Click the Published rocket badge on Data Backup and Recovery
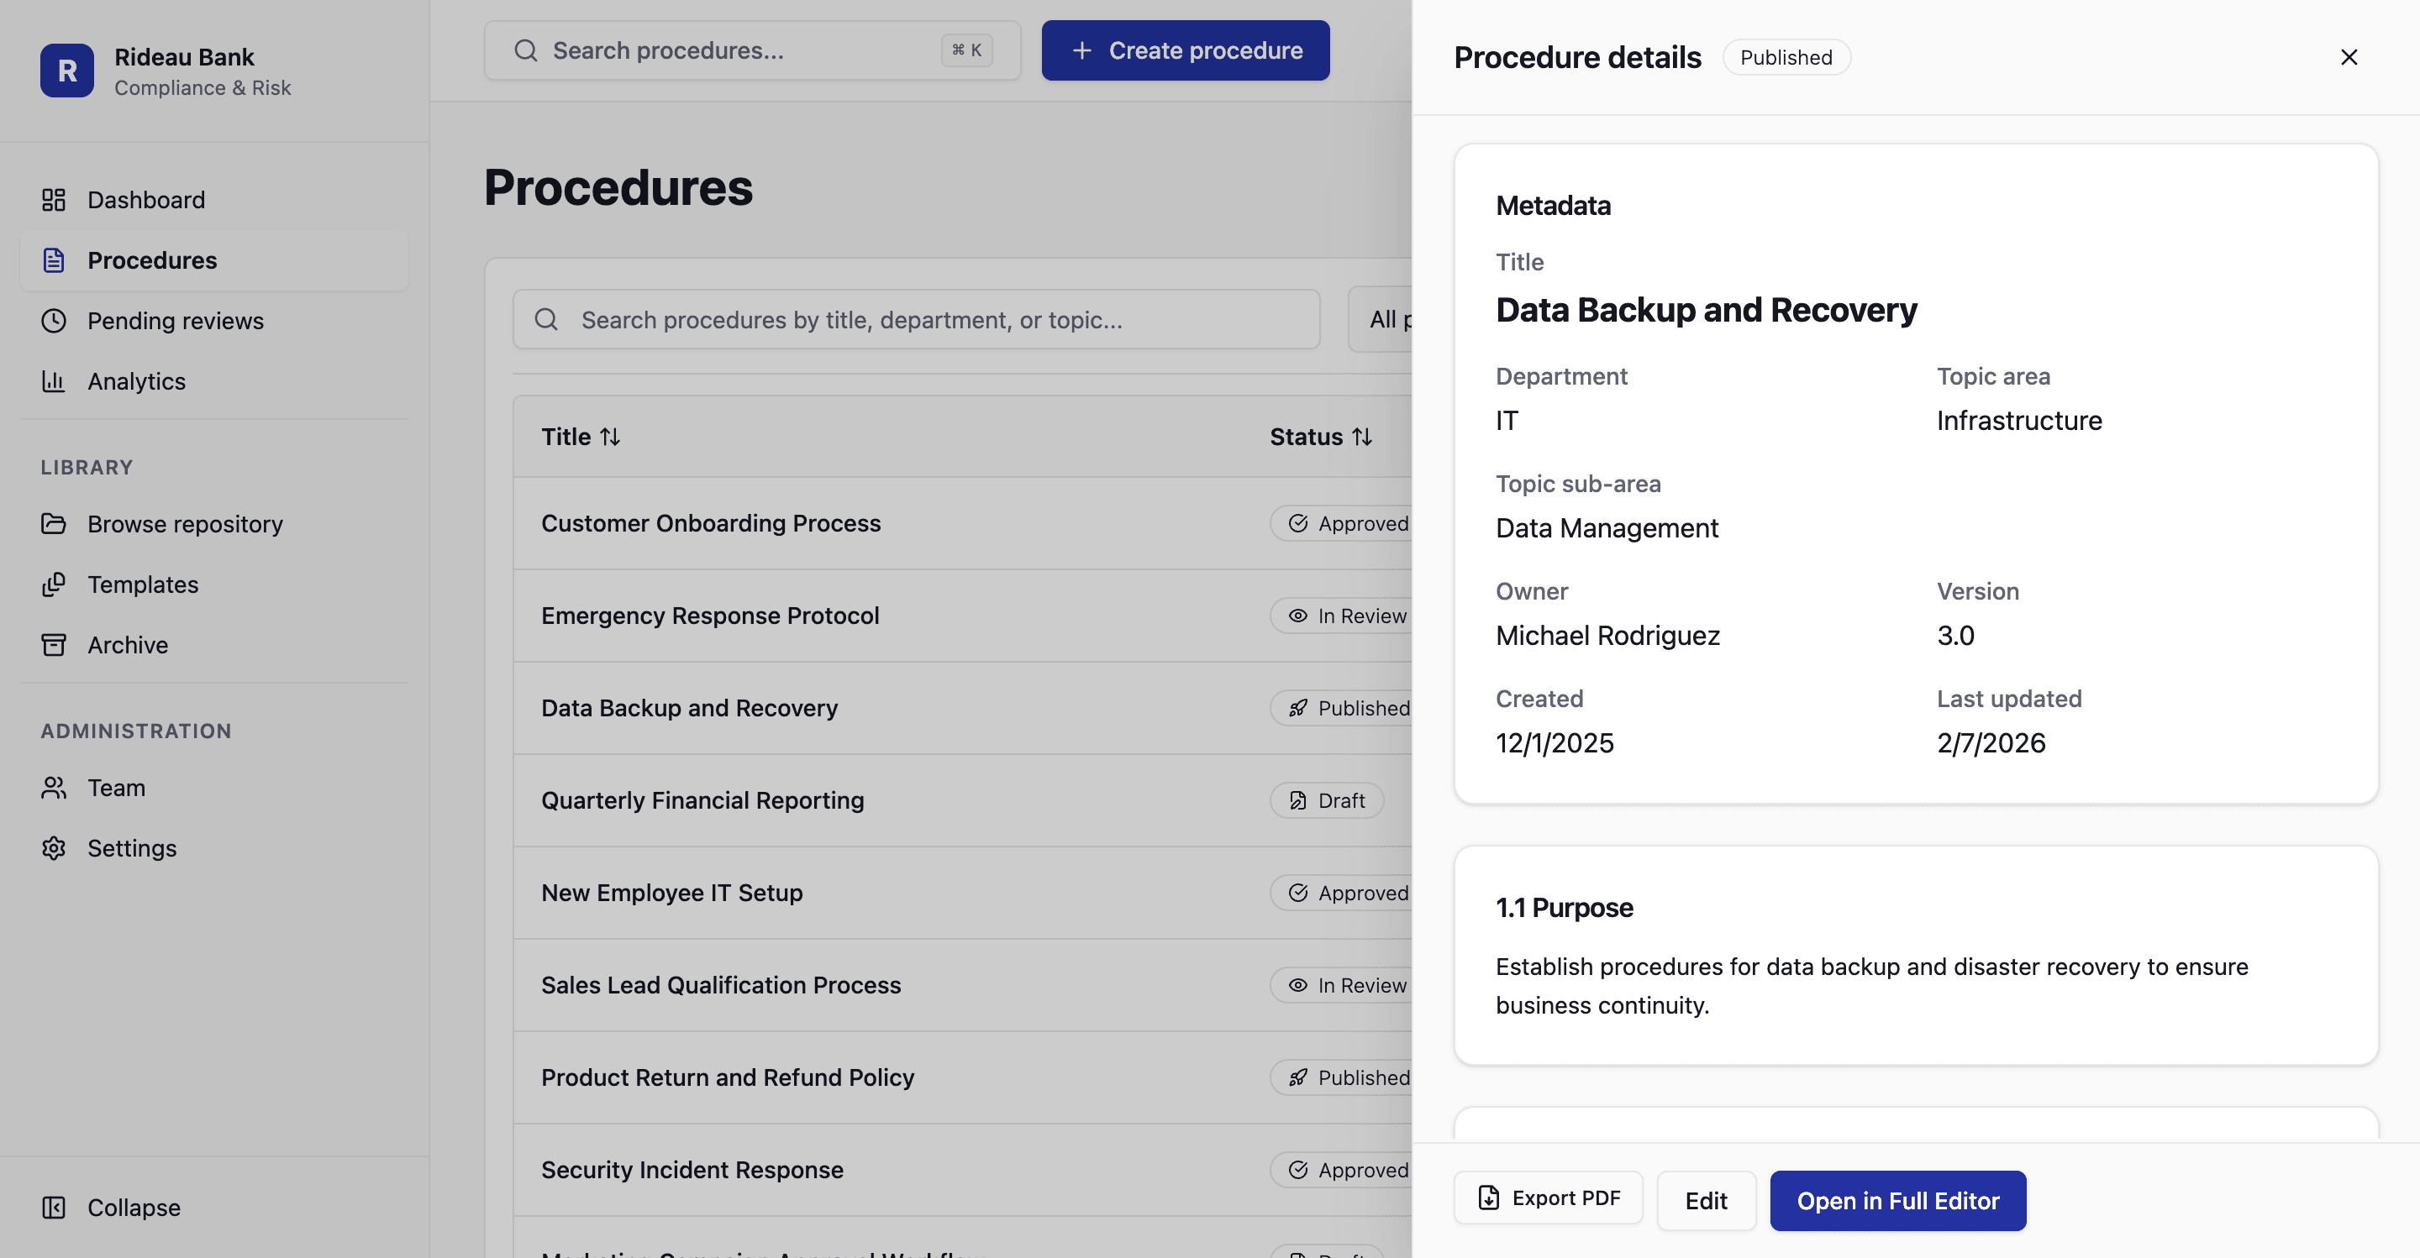 (x=1299, y=708)
